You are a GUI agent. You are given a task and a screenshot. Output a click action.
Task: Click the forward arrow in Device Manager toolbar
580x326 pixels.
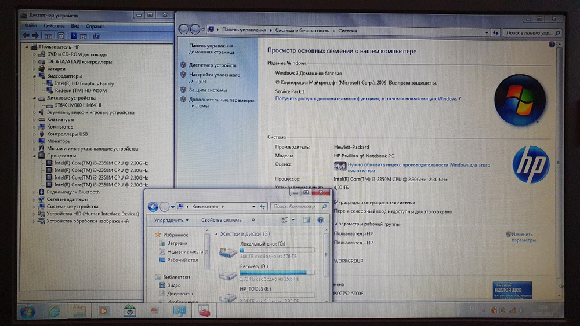(x=35, y=36)
